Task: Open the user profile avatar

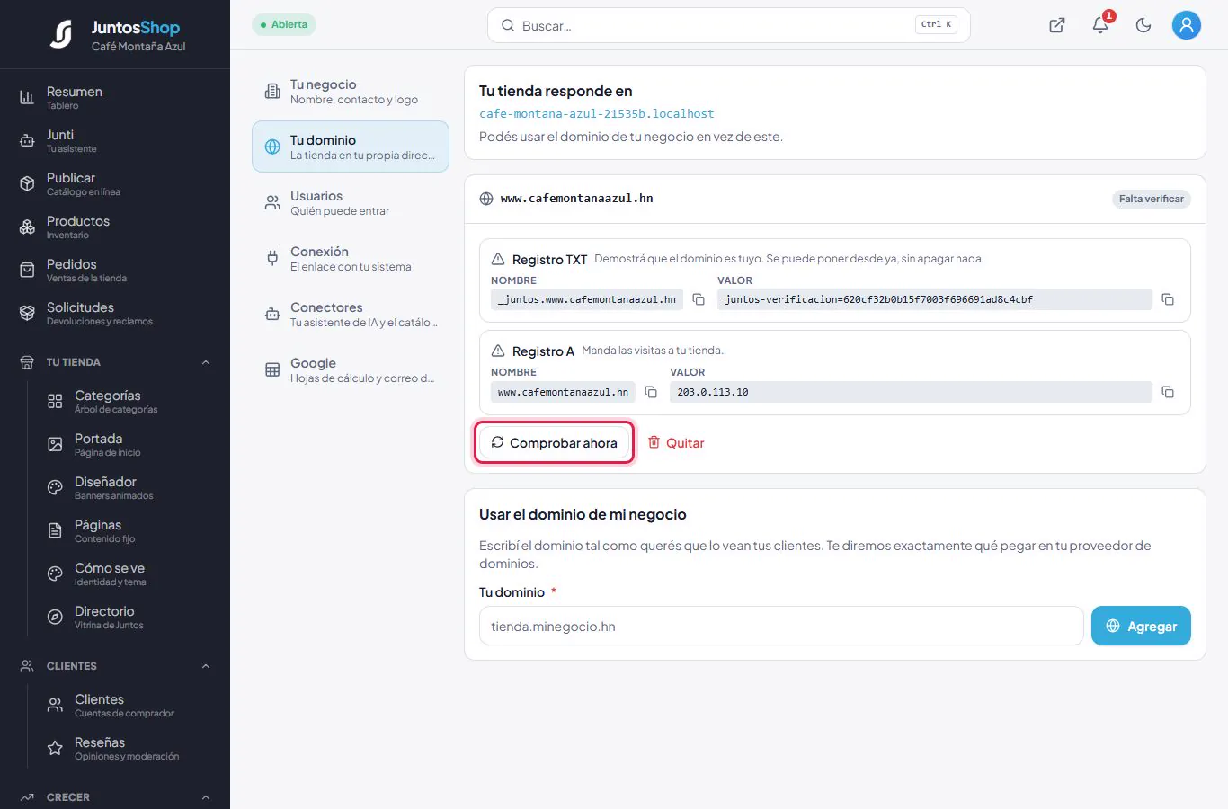Action: coord(1187,25)
